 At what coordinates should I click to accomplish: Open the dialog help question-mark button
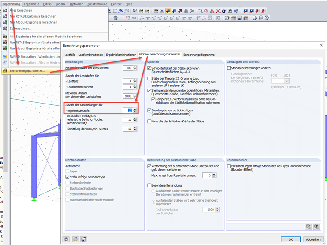tap(66, 239)
